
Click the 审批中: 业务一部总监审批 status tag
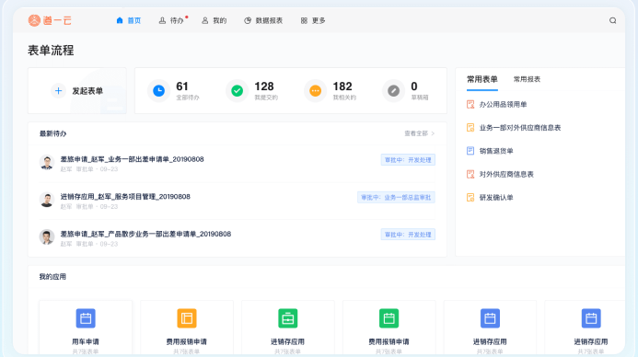(x=396, y=197)
